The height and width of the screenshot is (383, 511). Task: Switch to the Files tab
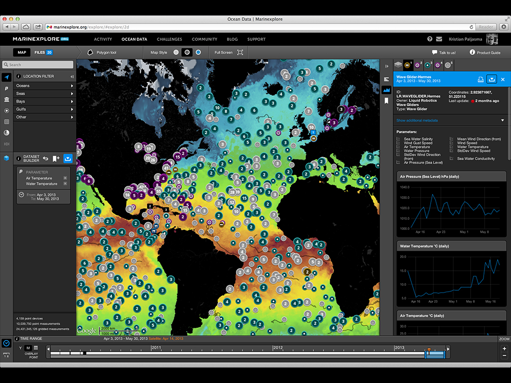[43, 52]
